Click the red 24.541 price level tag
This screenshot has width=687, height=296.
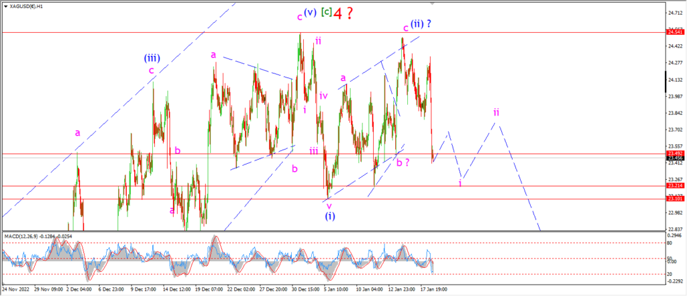pos(674,32)
